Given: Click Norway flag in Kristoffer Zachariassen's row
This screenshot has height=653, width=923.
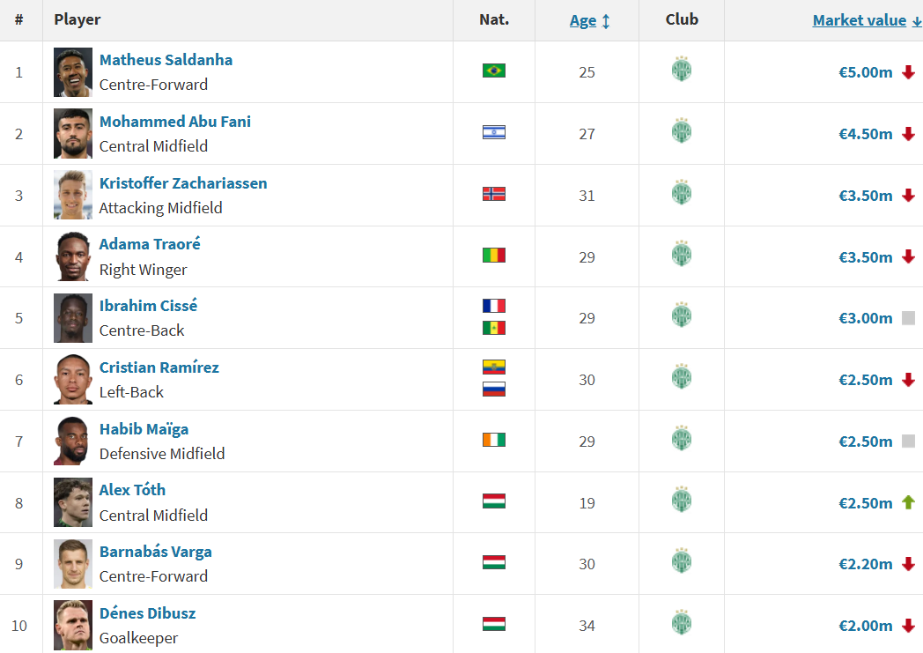Looking at the screenshot, I should [494, 194].
